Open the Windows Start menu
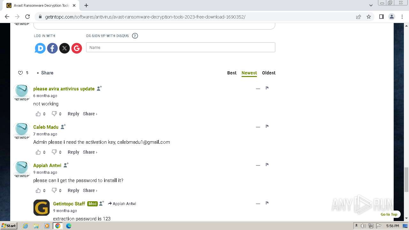Viewport: 409px width, 230px height. click(9, 226)
